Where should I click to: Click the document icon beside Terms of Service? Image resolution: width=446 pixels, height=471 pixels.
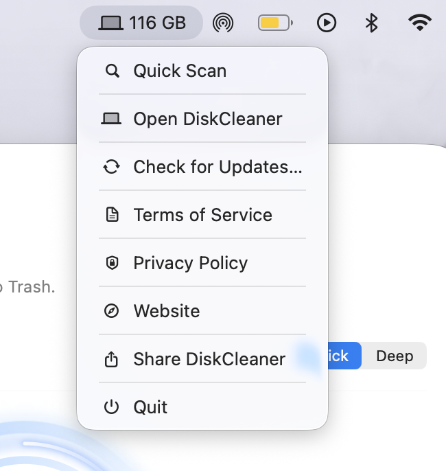coord(113,214)
